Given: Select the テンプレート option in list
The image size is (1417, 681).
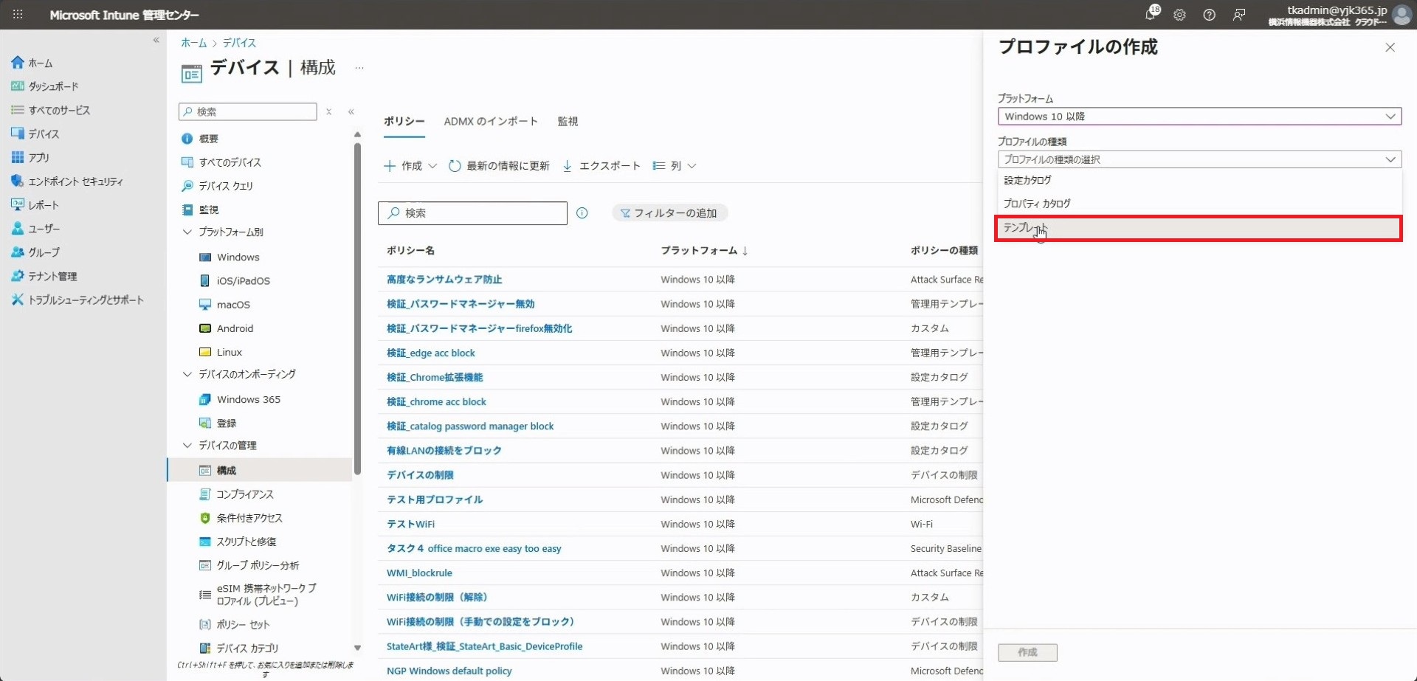Looking at the screenshot, I should point(1199,228).
